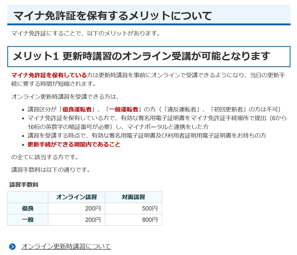Viewport: 297px width, 255px height.
Task: Click the 500円 fee cell
Action: tap(150, 208)
